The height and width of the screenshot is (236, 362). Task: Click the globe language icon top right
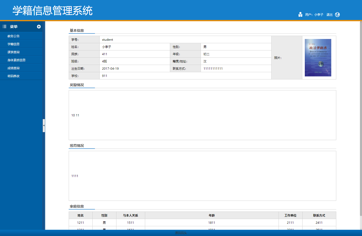(x=338, y=14)
